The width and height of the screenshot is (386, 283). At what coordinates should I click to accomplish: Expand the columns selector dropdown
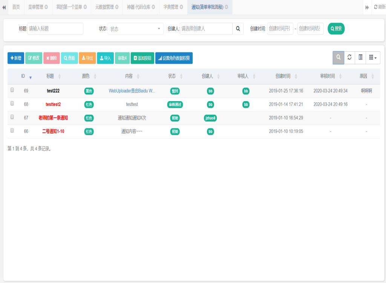[x=373, y=57]
